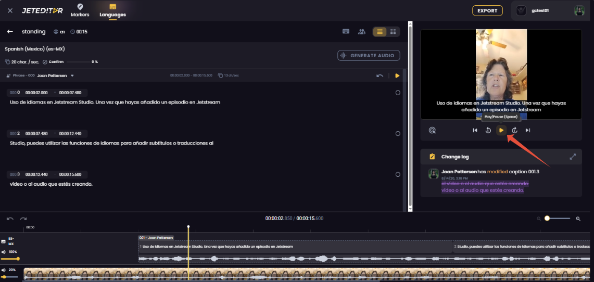Click Joan Pettersen's avatar in change log

tap(433, 174)
